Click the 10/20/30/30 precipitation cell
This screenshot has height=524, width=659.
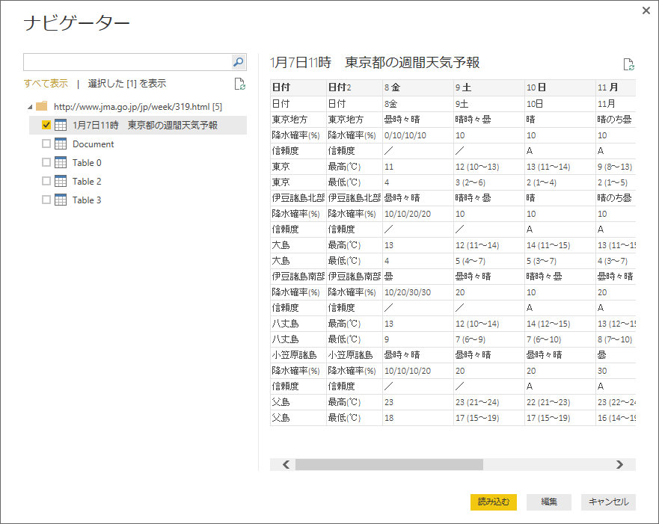click(x=417, y=292)
